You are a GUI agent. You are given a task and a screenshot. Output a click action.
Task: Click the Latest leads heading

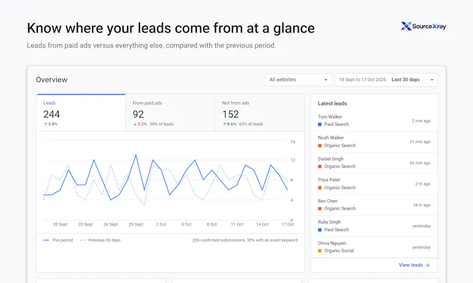pyautogui.click(x=332, y=103)
